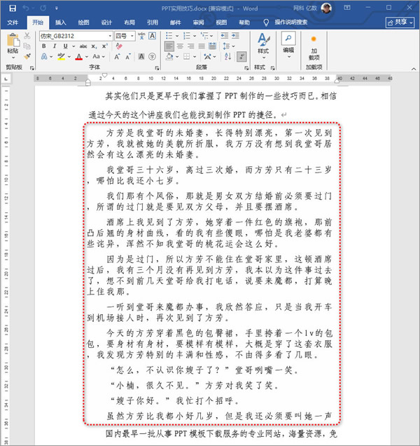Toggle character shading button
This screenshot has height=446, width=420.
point(141,57)
